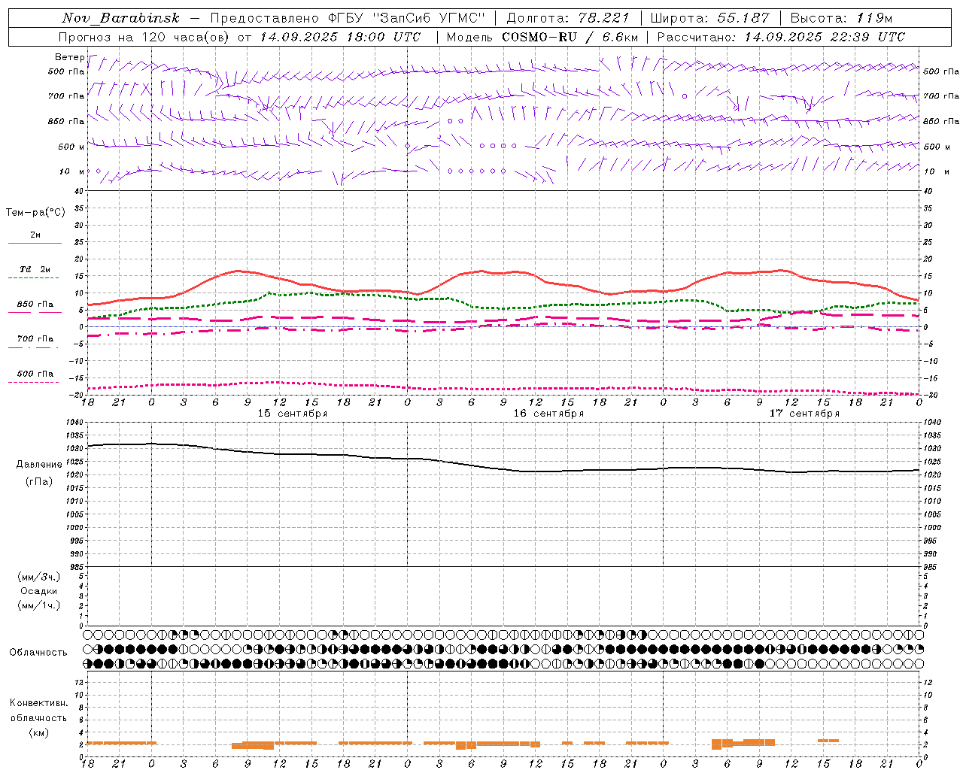Image resolution: width=963 pixels, height=770 pixels.
Task: Click the 'Облачность' cloudiness label
Action: point(38,653)
